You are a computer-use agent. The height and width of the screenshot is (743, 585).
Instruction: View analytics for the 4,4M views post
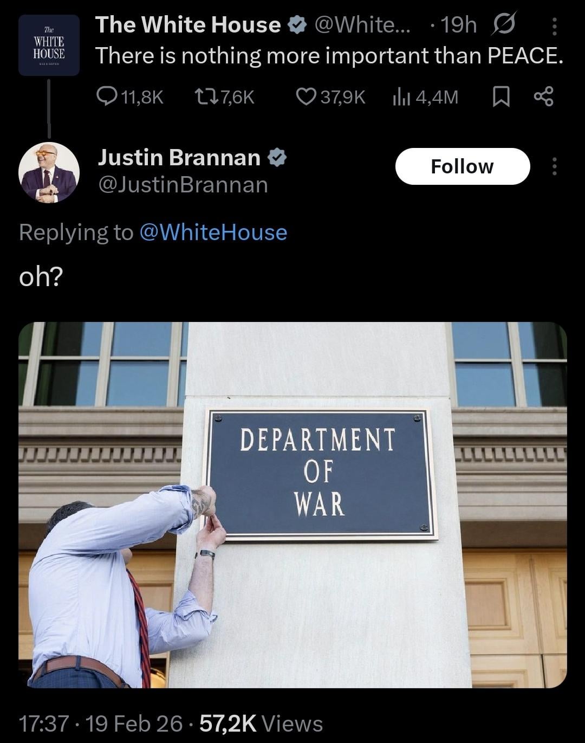coord(425,97)
